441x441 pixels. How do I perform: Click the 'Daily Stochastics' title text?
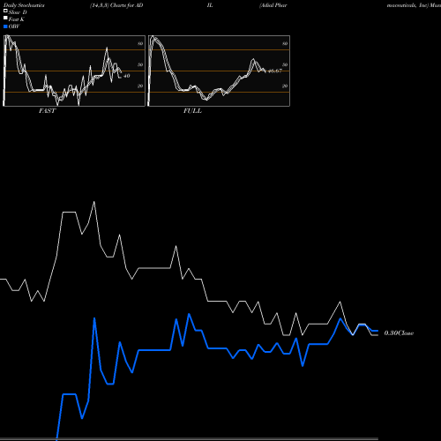(x=24, y=5)
